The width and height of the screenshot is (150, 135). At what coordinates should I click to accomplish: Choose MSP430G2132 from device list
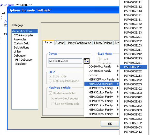(x=133, y=24)
